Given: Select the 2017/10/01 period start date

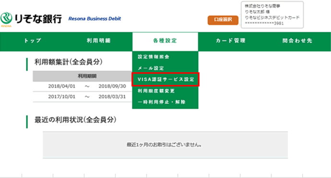Looking at the screenshot, I should tap(61, 97).
